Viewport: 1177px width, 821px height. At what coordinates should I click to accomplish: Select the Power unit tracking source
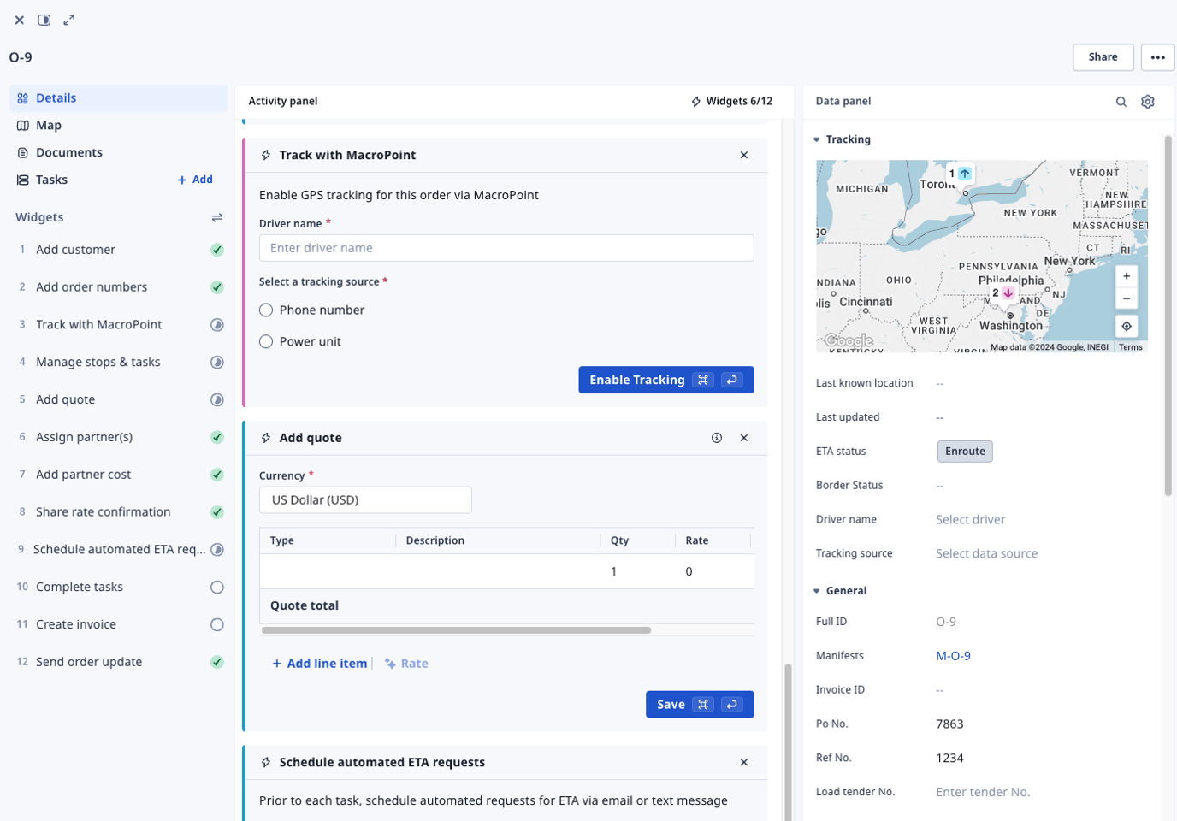click(265, 341)
